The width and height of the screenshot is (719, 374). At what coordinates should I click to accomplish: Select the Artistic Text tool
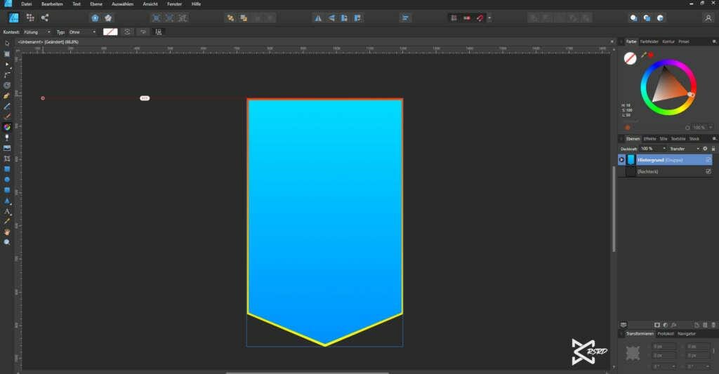point(7,211)
